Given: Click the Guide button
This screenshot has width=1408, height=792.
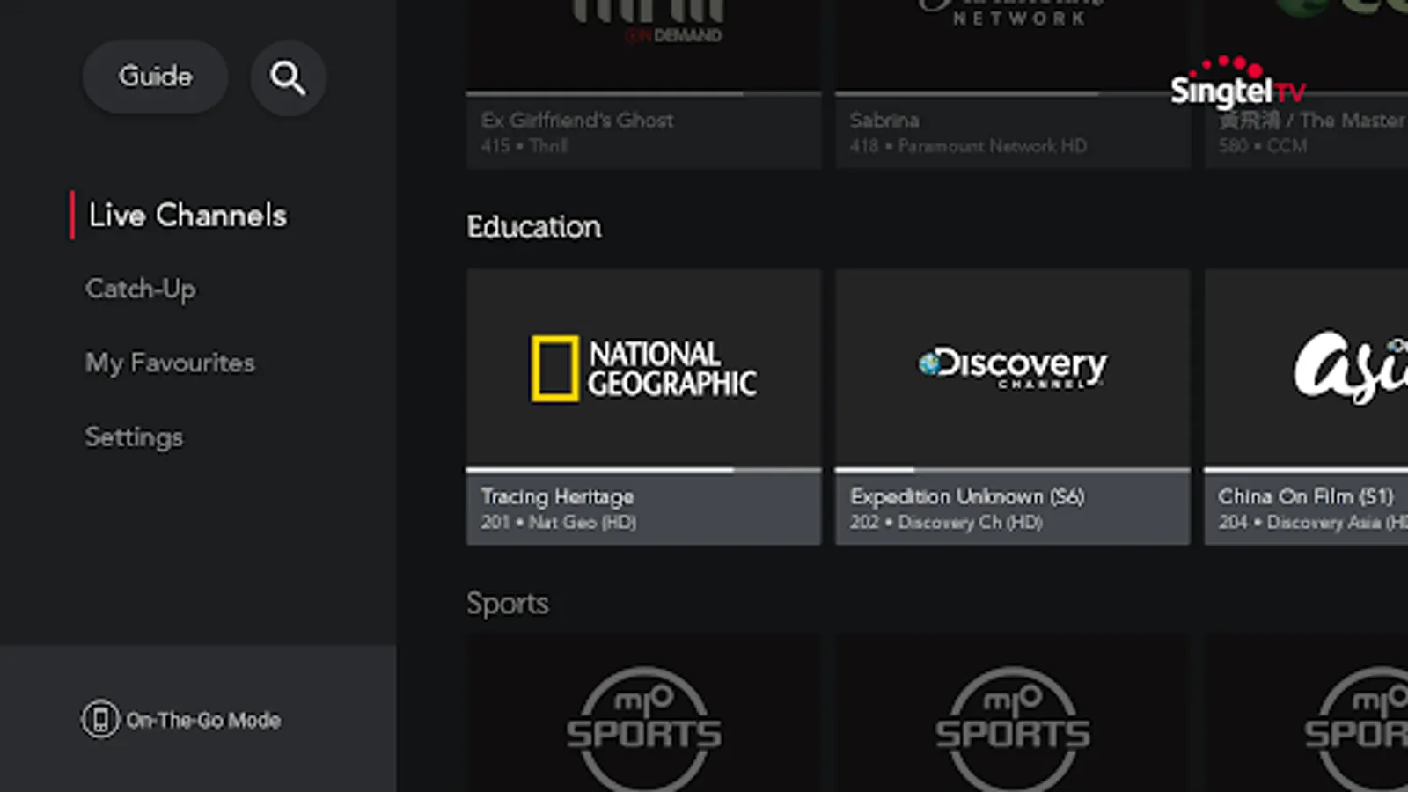Looking at the screenshot, I should [x=155, y=77].
